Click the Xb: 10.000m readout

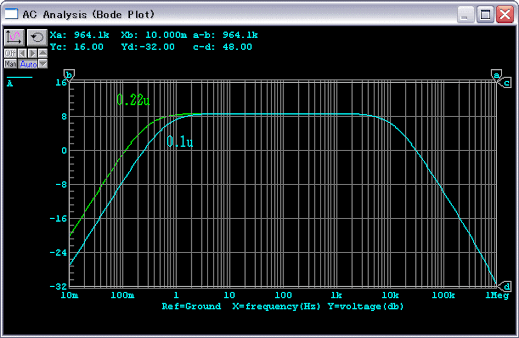pyautogui.click(x=154, y=35)
